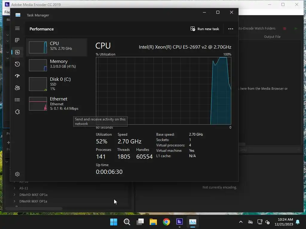The width and height of the screenshot is (306, 229).
Task: Open Services page puzzle icon
Action: tap(17, 112)
